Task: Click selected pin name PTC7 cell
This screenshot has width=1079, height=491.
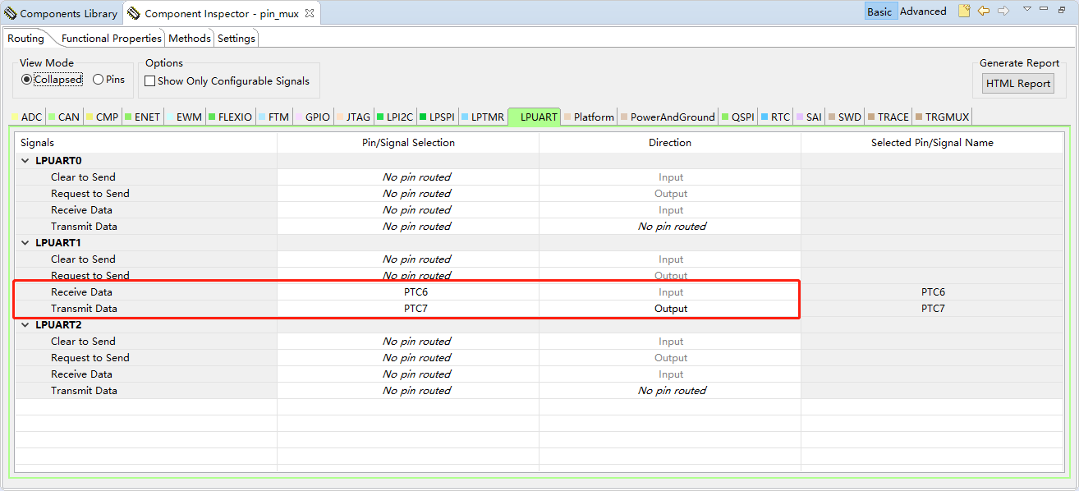Action: 932,309
